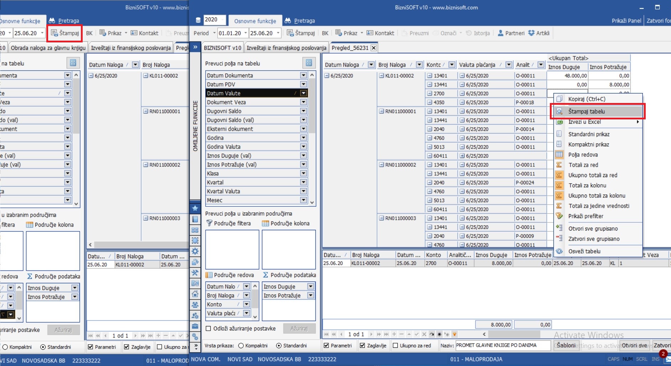Click the briefcase icon in the sidebar
The height and width of the screenshot is (366, 671).
pos(195,326)
